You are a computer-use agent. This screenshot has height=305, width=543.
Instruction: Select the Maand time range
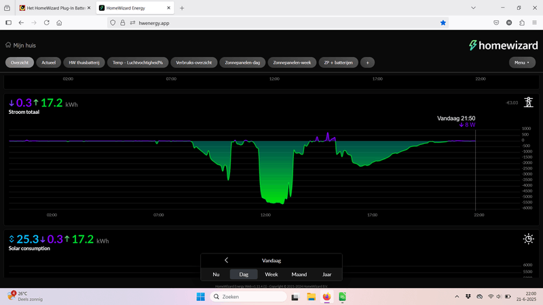[x=299, y=274]
